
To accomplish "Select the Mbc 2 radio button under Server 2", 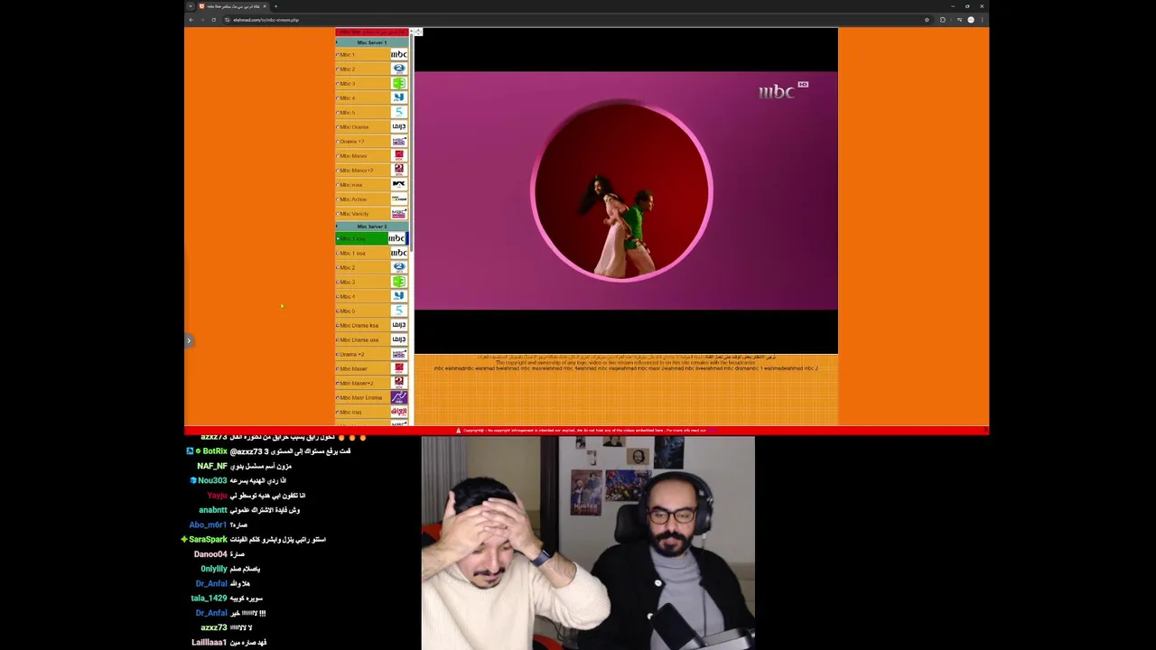I will click(338, 267).
